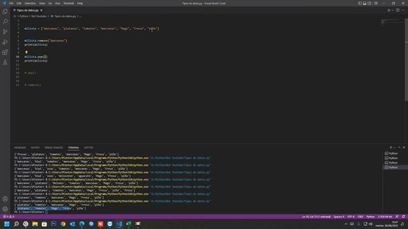Open editor More Actions ellipsis
The width and height of the screenshot is (408, 229).
403,10
